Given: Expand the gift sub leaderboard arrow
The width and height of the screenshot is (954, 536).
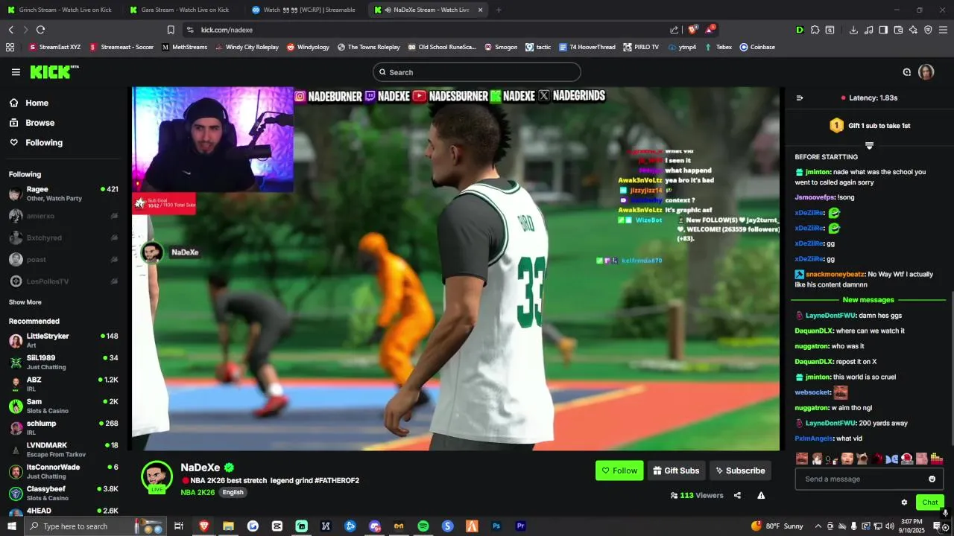Looking at the screenshot, I should tap(869, 145).
